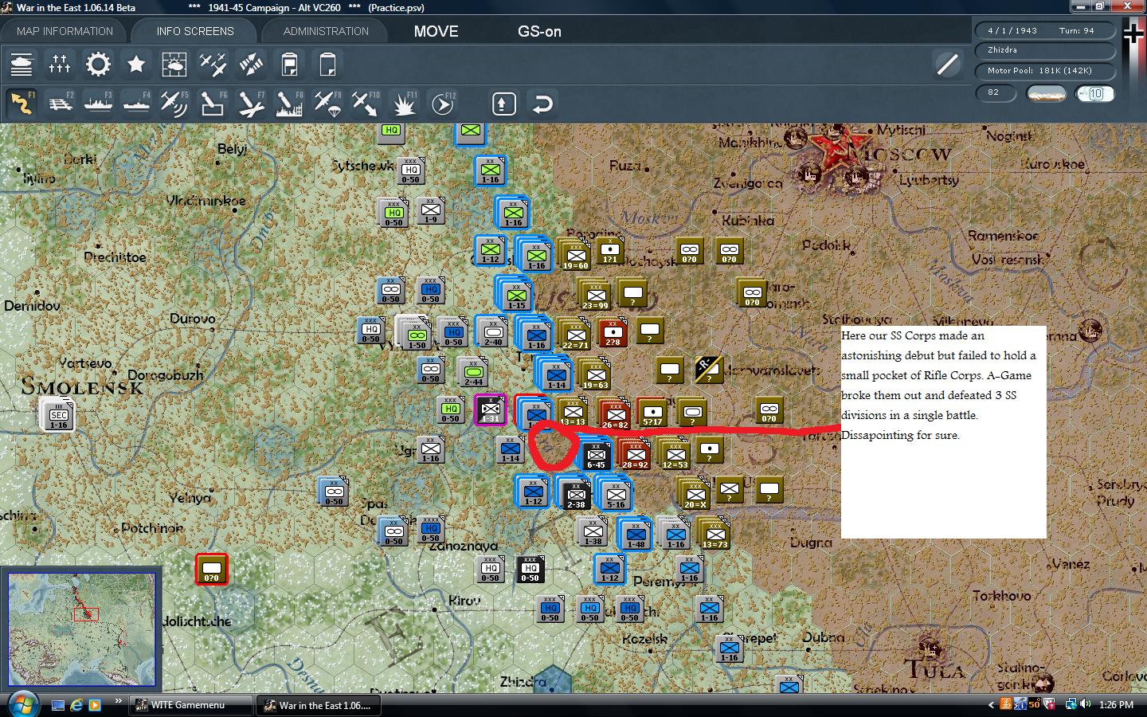Open the WITE Gamemenu taskbar item
Image resolution: width=1147 pixels, height=717 pixels.
190,705
